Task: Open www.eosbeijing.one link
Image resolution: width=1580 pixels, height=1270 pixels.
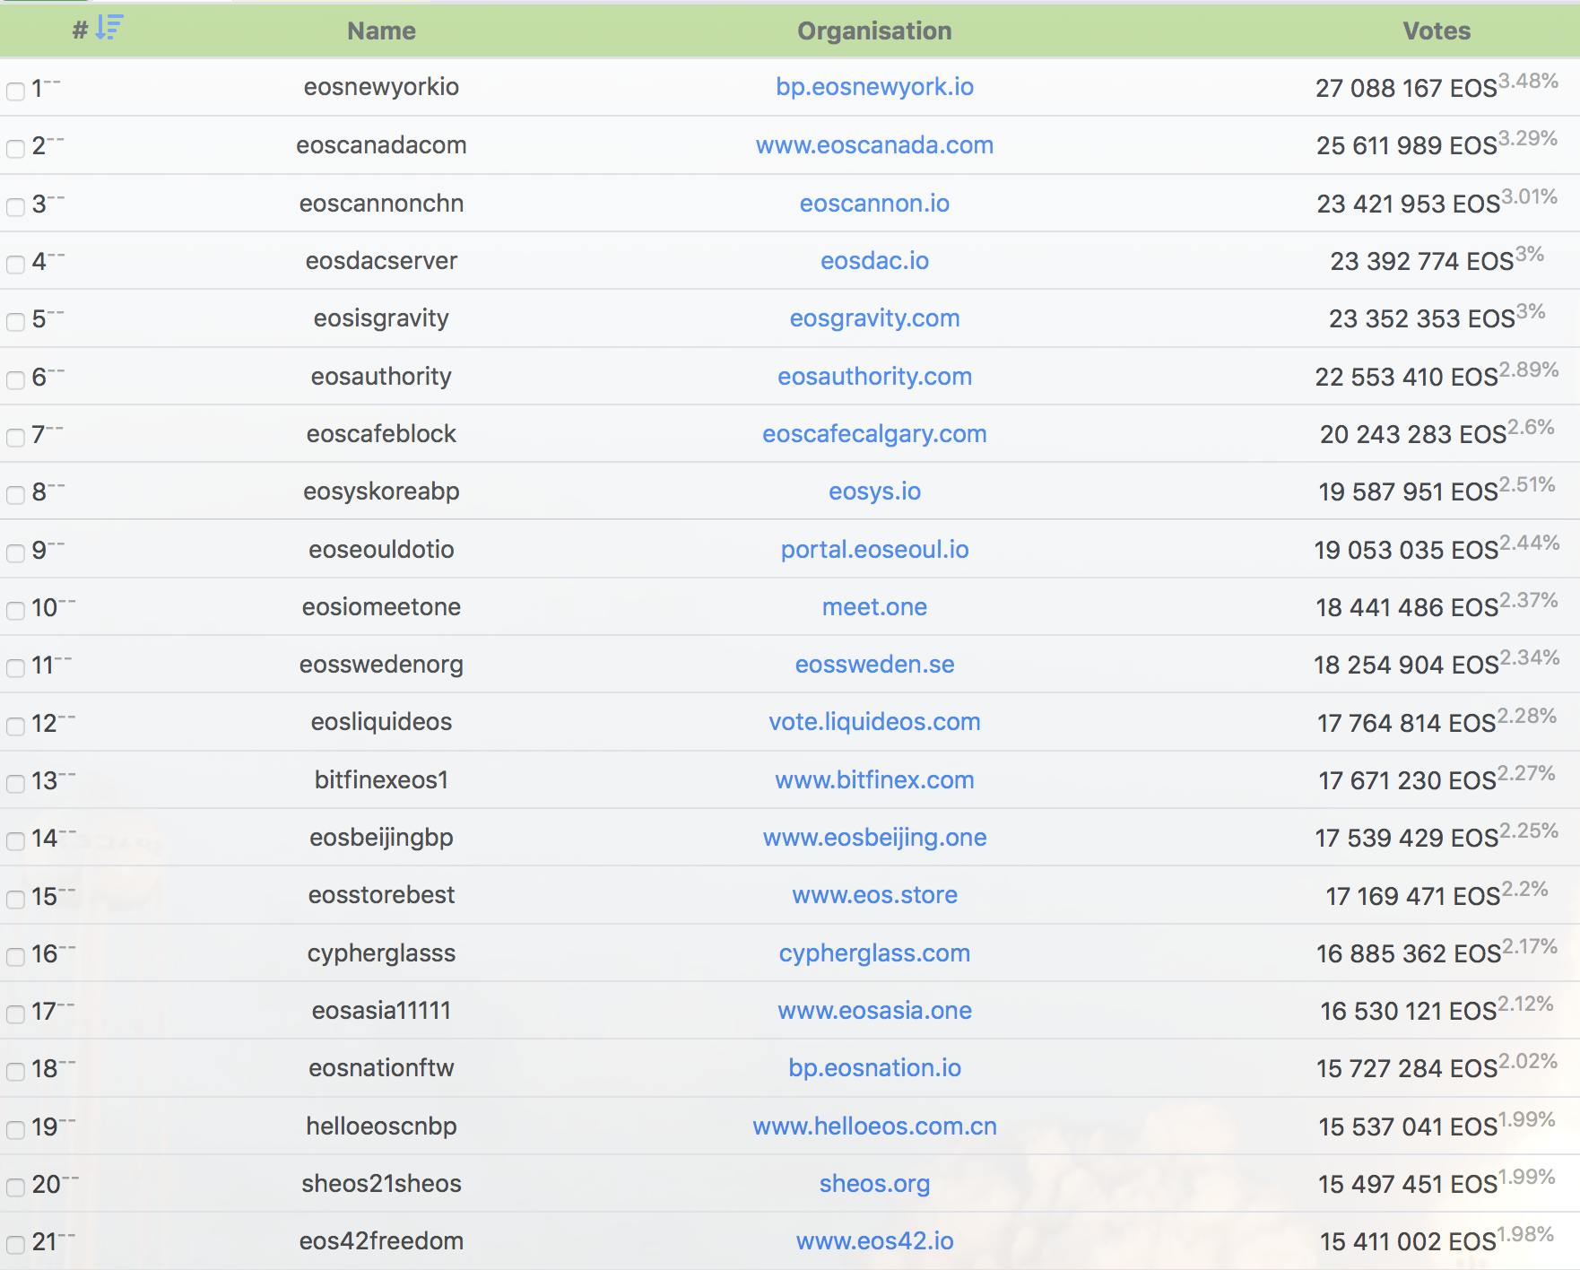Action: click(874, 838)
